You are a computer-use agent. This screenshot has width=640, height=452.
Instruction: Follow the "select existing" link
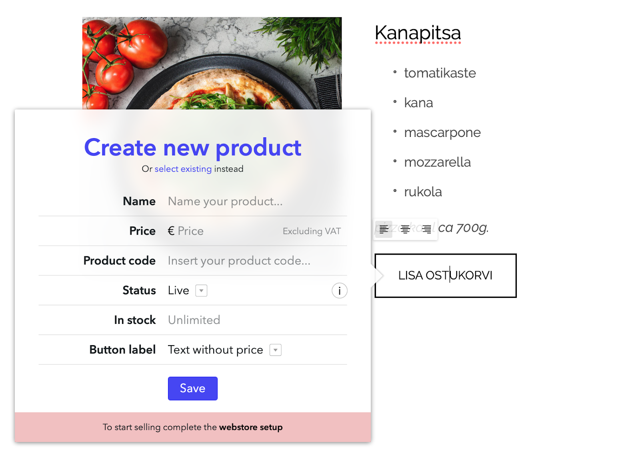click(x=183, y=169)
